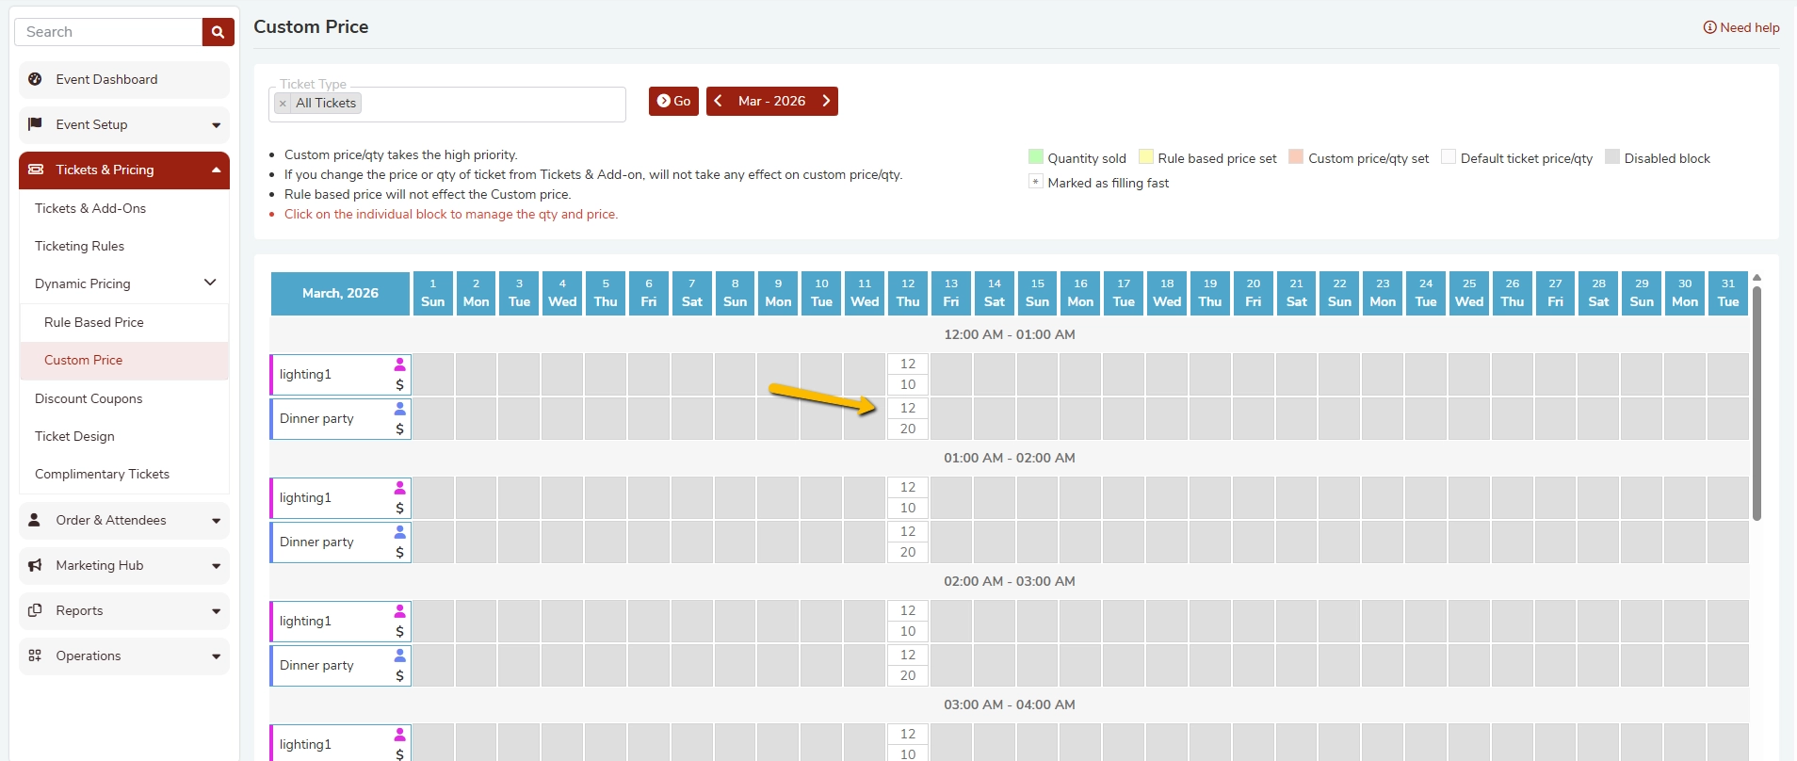Click lighting1 dollar icon in 12:00 AM slot
1797x761 pixels.
(399, 384)
